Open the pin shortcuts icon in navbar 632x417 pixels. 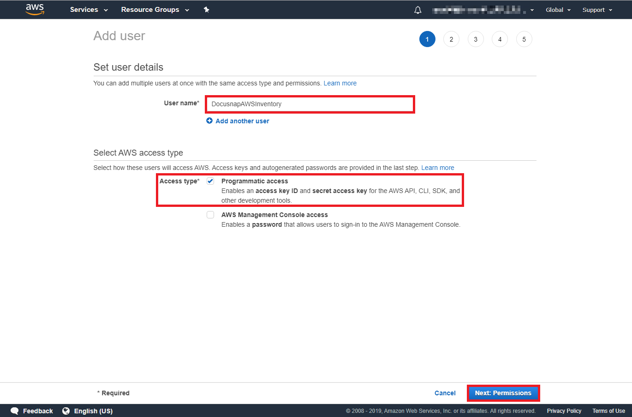point(207,10)
